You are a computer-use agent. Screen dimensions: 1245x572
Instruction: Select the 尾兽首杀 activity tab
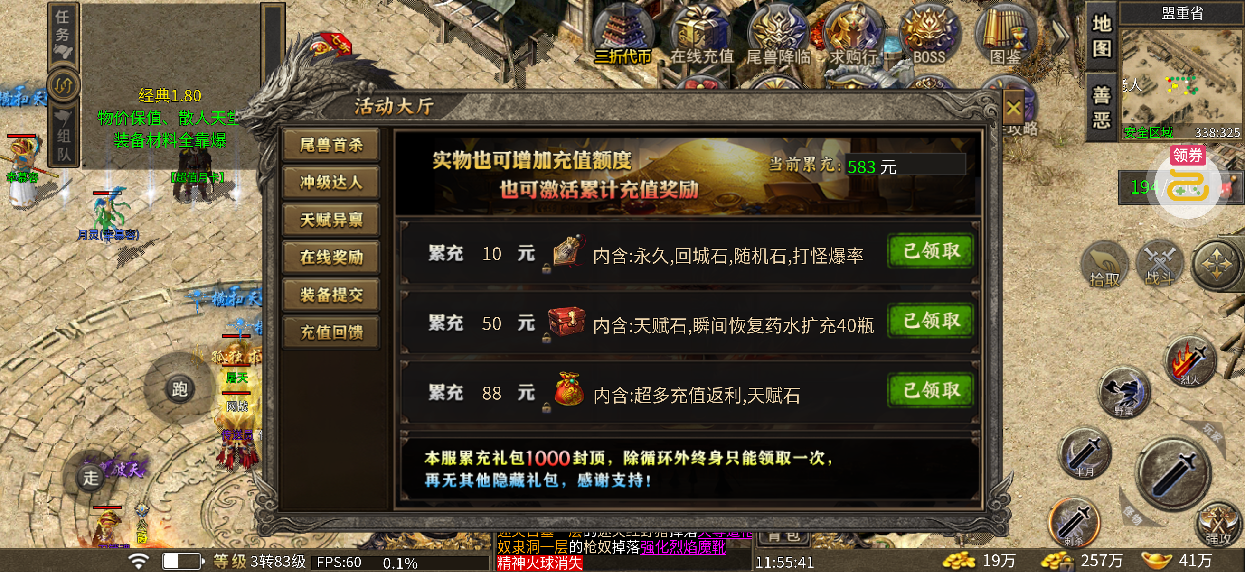(331, 145)
